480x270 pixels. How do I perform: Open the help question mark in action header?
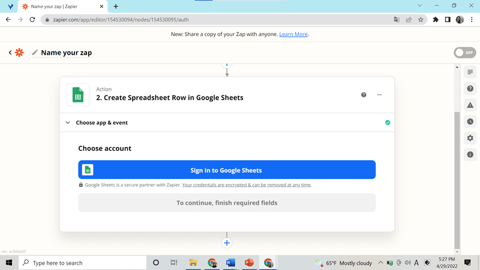click(364, 95)
